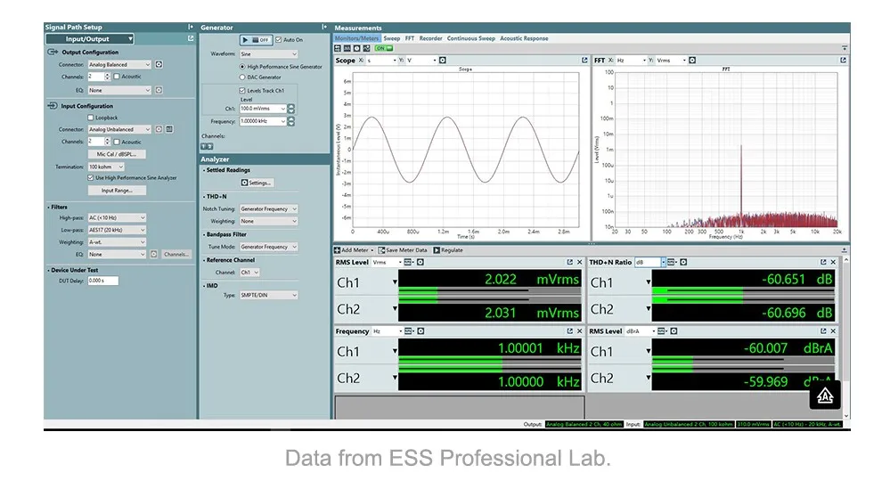Collapse the Signal Path Setup panel
Image resolution: width=890 pixels, height=481 pixels.
(x=191, y=27)
